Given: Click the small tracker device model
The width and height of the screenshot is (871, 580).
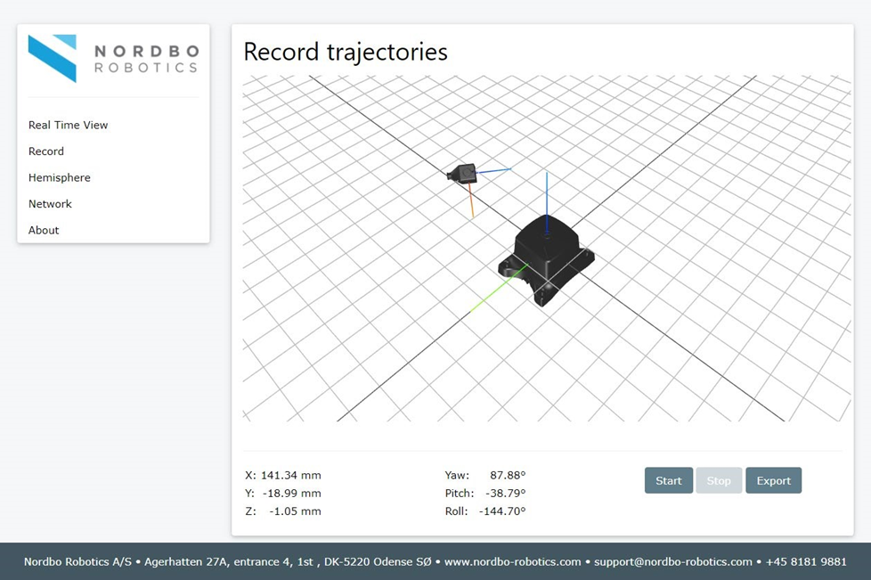Looking at the screenshot, I should (x=461, y=173).
